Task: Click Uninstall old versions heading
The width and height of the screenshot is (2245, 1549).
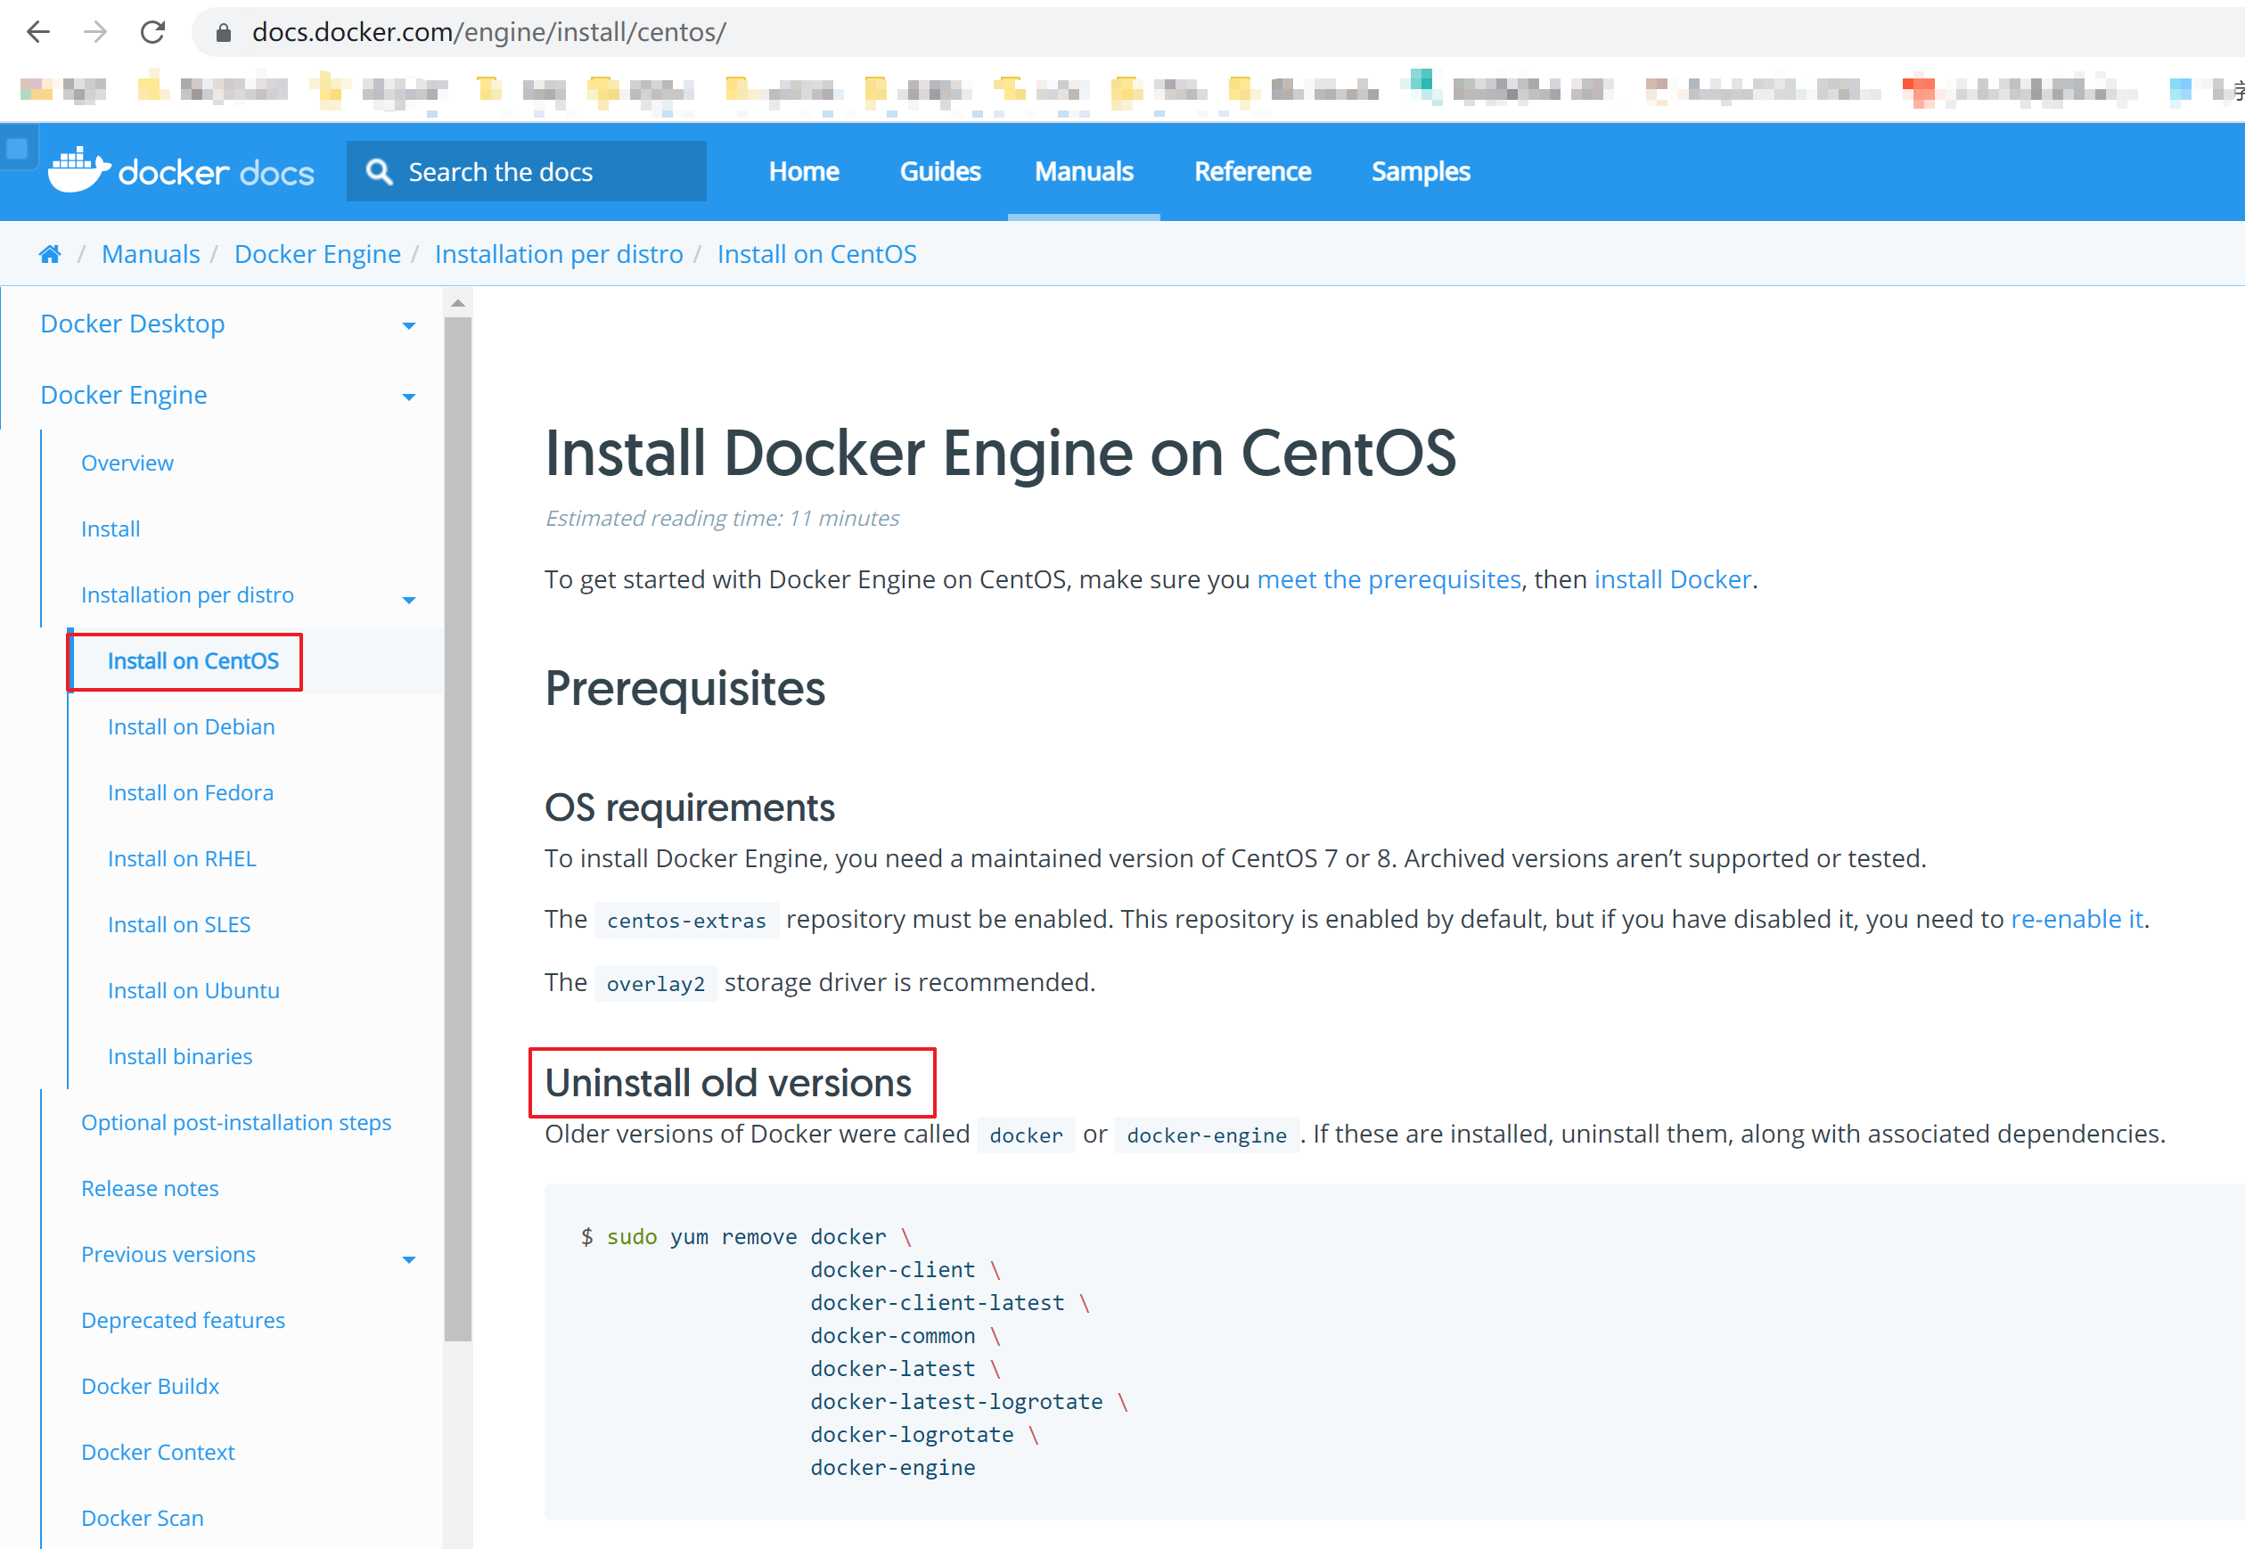Action: (x=728, y=1083)
